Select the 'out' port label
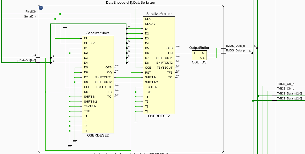The width and height of the screenshot is (305, 154). [34, 56]
